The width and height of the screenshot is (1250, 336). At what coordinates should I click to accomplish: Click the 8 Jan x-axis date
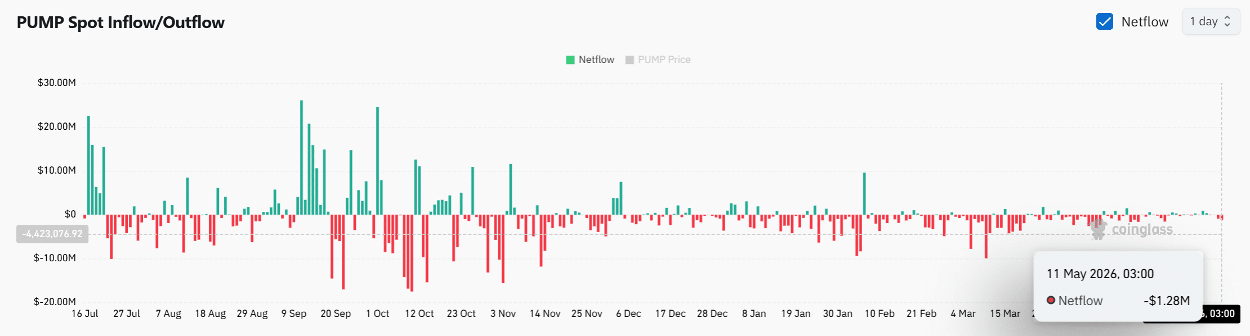click(x=754, y=314)
